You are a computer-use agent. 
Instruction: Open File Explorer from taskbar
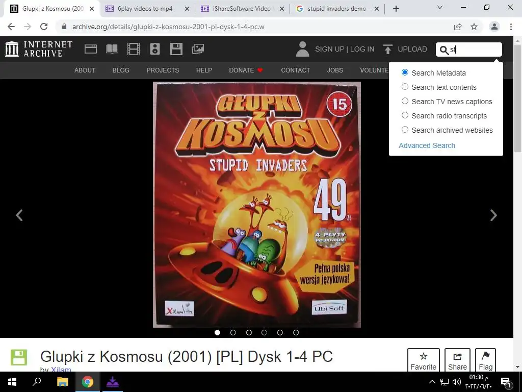pos(62,382)
